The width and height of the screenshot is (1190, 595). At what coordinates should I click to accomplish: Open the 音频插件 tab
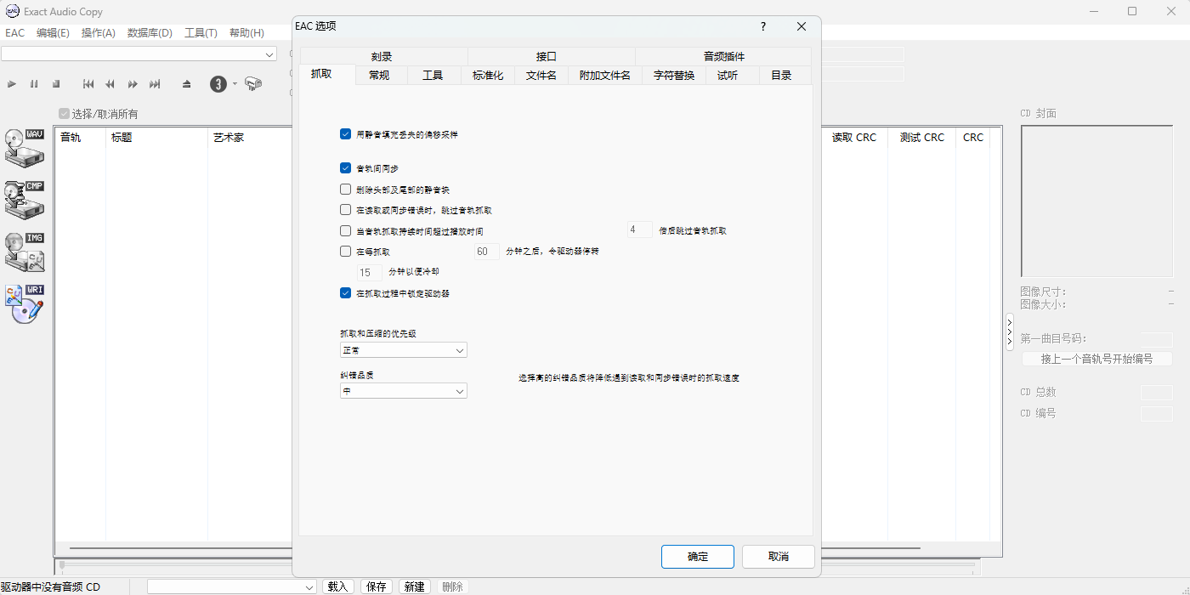point(724,57)
